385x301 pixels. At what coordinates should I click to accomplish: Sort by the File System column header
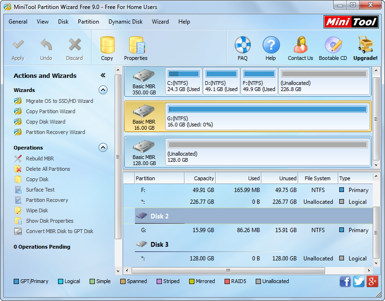pos(318,178)
